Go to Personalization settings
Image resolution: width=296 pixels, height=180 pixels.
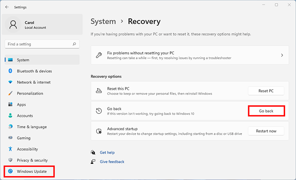(42, 93)
